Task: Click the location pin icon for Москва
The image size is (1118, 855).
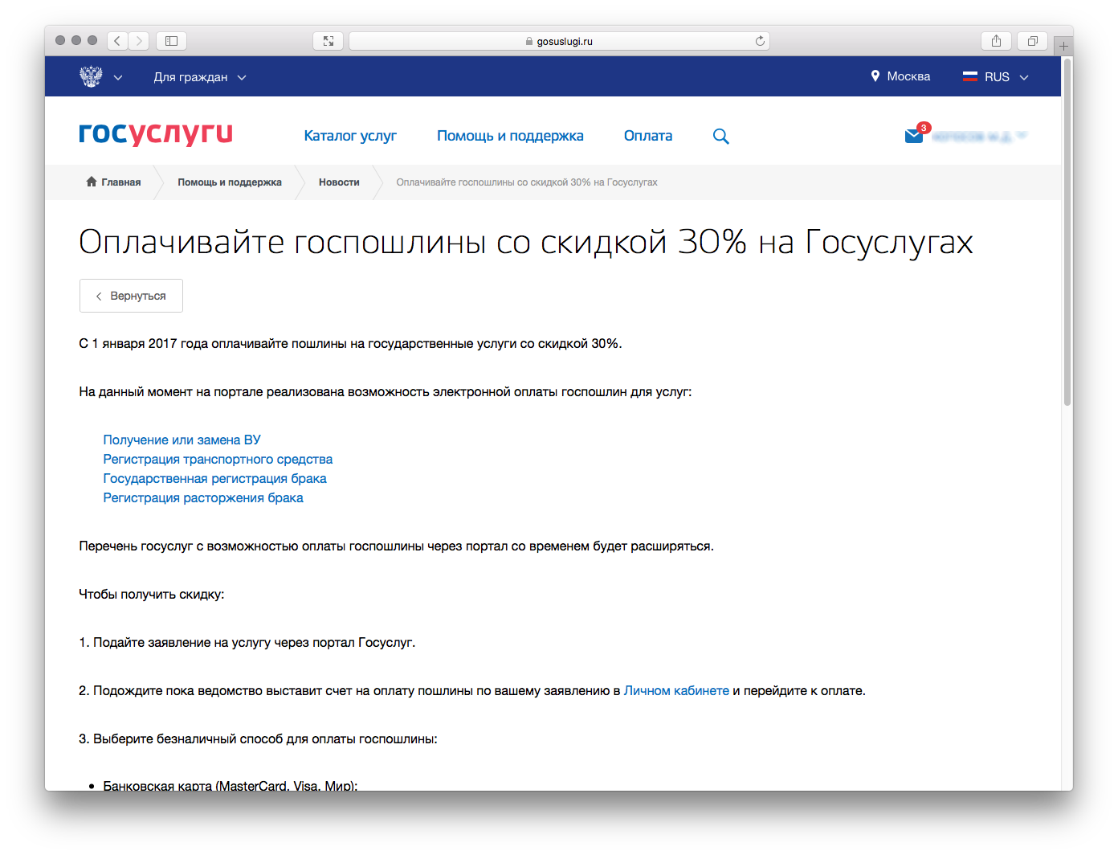Action: click(875, 76)
